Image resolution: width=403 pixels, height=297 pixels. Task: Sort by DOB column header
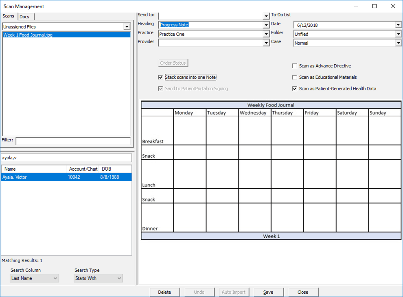point(115,169)
